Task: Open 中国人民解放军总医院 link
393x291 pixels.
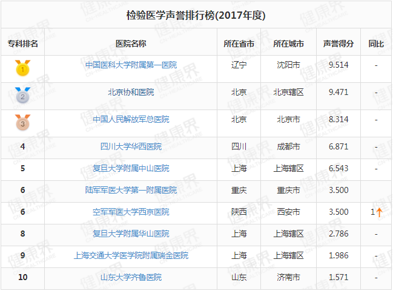Action: 131,119
